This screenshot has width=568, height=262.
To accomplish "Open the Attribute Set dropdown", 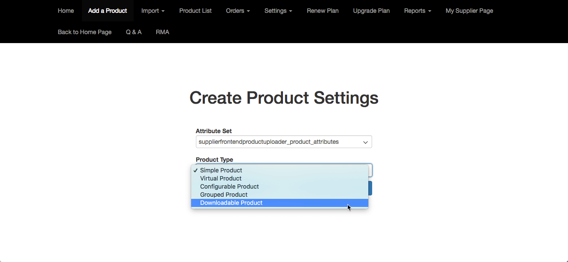I will pyautogui.click(x=283, y=142).
